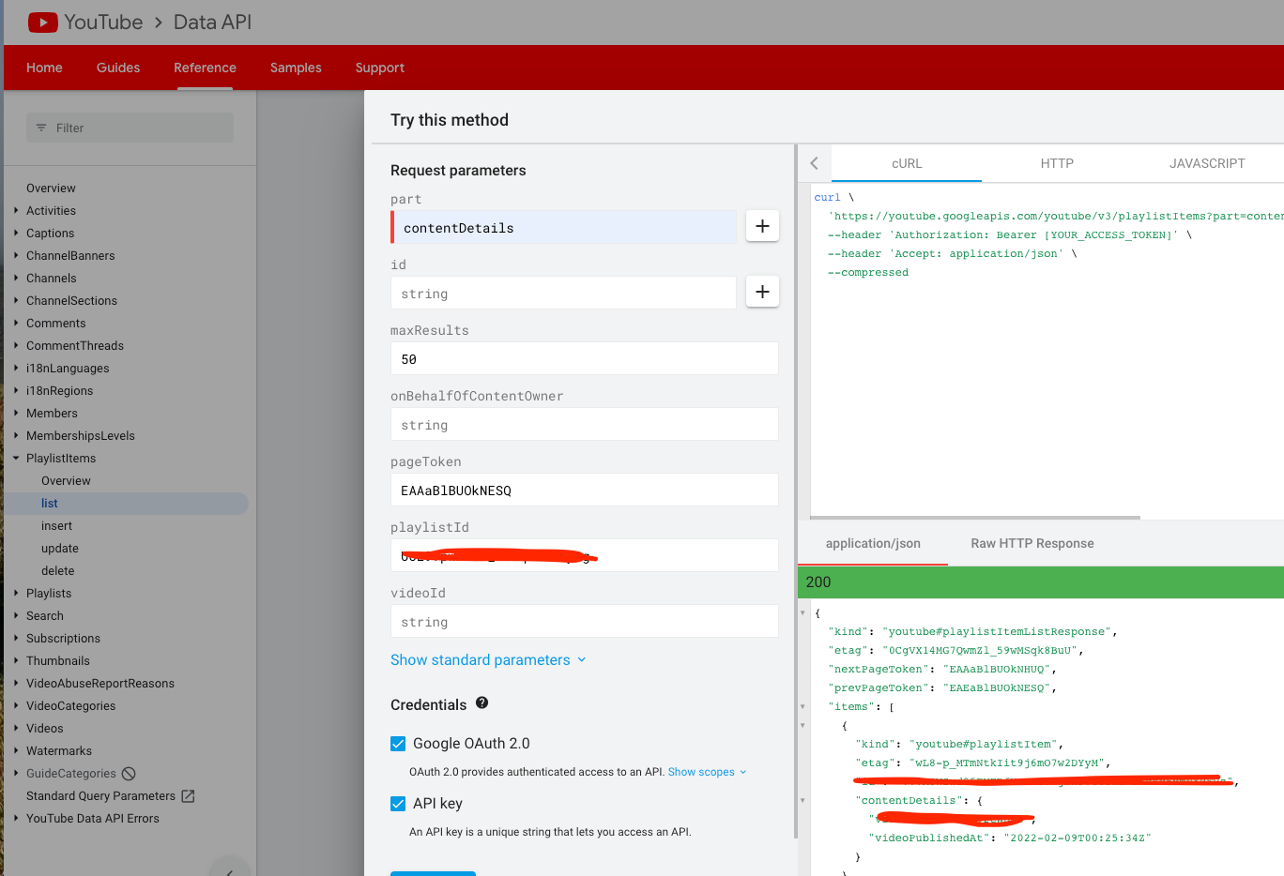1284x876 pixels.
Task: Add another id value with plus button
Action: [762, 292]
